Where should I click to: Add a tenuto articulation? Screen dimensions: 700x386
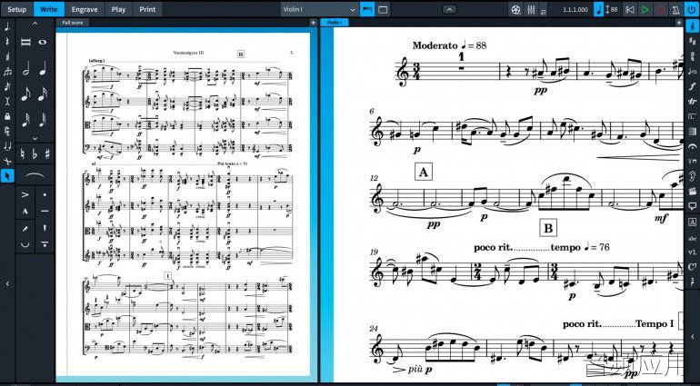pyautogui.click(x=45, y=211)
